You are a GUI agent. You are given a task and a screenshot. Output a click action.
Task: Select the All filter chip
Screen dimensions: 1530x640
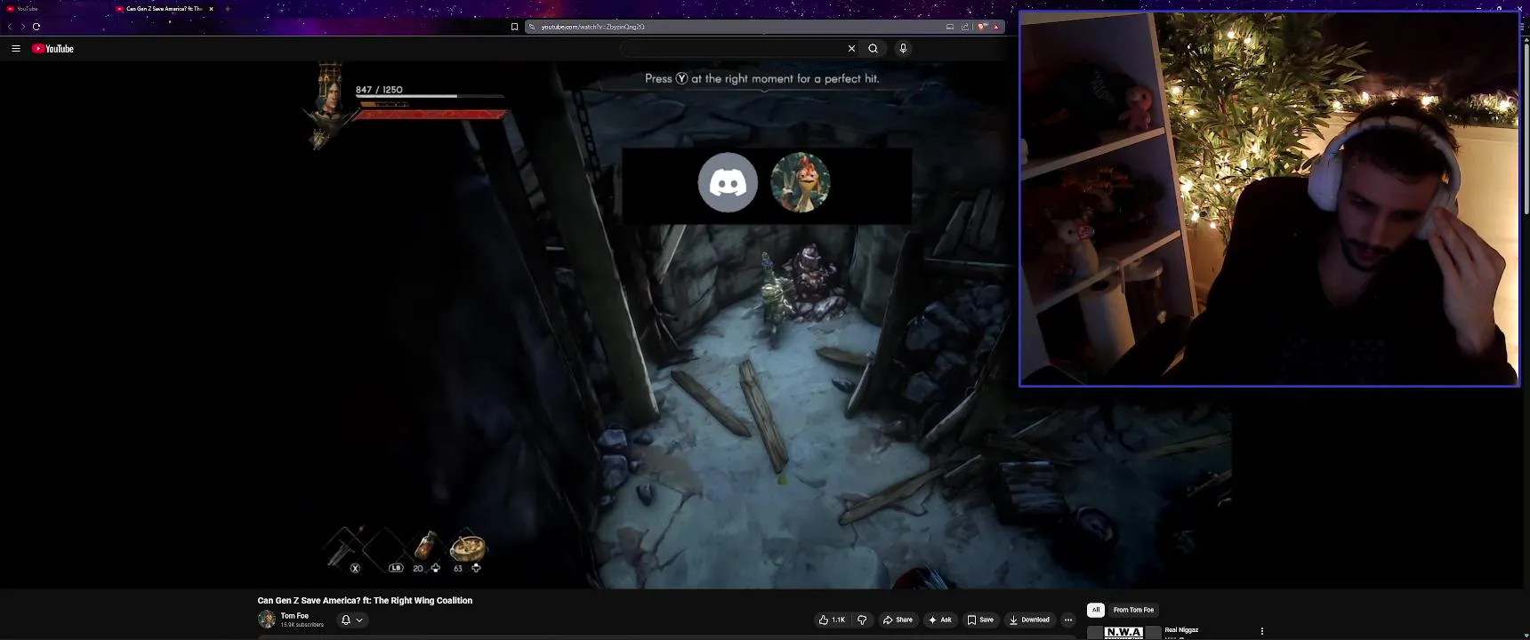coord(1096,610)
